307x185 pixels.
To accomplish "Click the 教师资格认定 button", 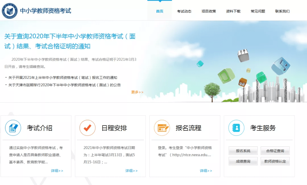I will pos(275,161).
